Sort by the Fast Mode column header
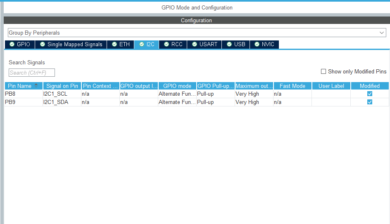The height and width of the screenshot is (224, 390). [x=292, y=86]
